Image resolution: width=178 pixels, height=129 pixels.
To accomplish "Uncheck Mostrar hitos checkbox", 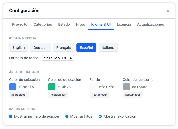I will pos(67,116).
